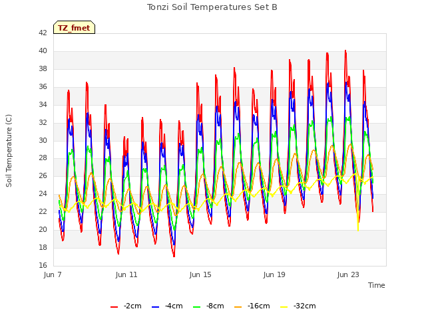This screenshot has width=426, height=319.
Task: Click the orange -16cm legend swatch
Action: [x=238, y=306]
